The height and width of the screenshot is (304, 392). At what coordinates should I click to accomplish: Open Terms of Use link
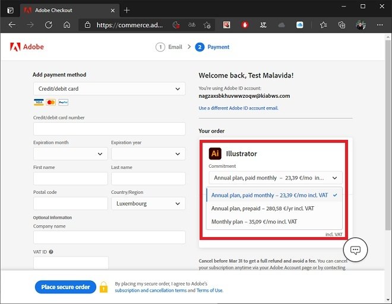[x=210, y=290]
